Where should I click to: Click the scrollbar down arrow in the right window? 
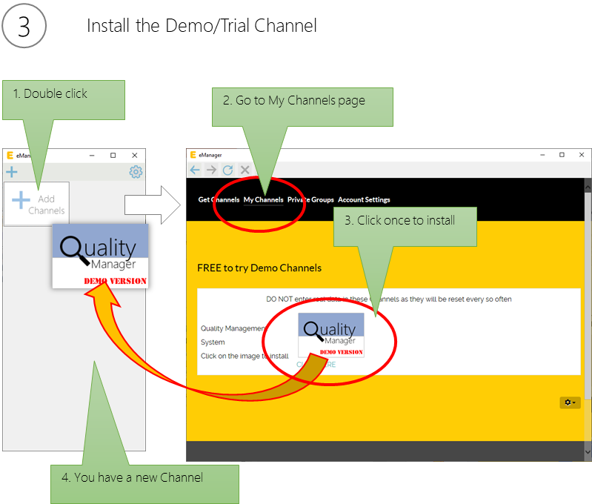pos(588,451)
